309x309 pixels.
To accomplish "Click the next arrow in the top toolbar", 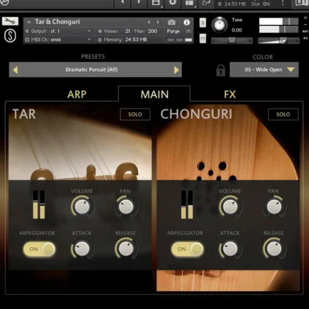I will click(x=139, y=2).
